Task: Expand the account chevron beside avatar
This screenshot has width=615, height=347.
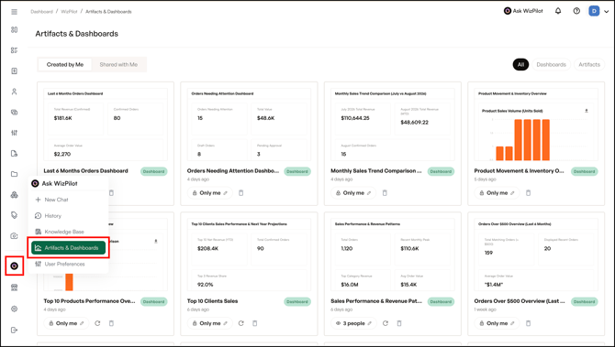Action: click(x=607, y=11)
